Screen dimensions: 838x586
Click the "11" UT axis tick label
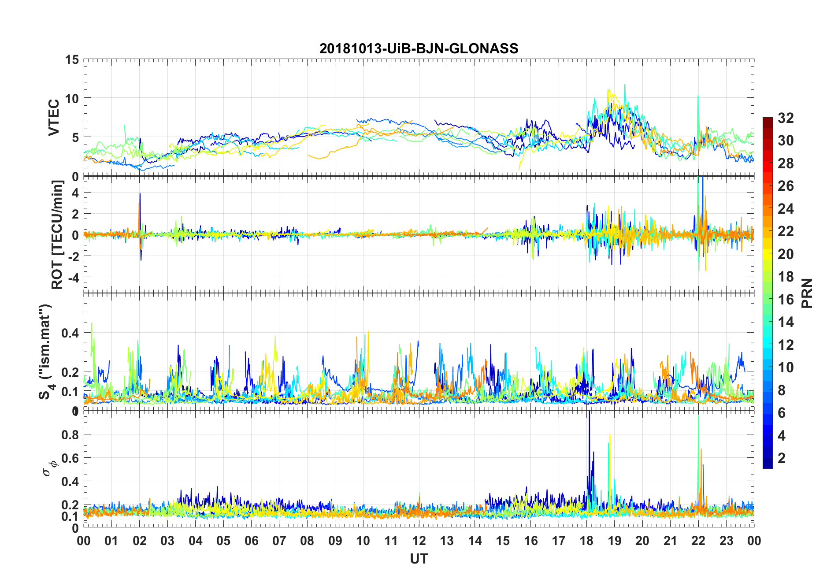tap(391, 541)
